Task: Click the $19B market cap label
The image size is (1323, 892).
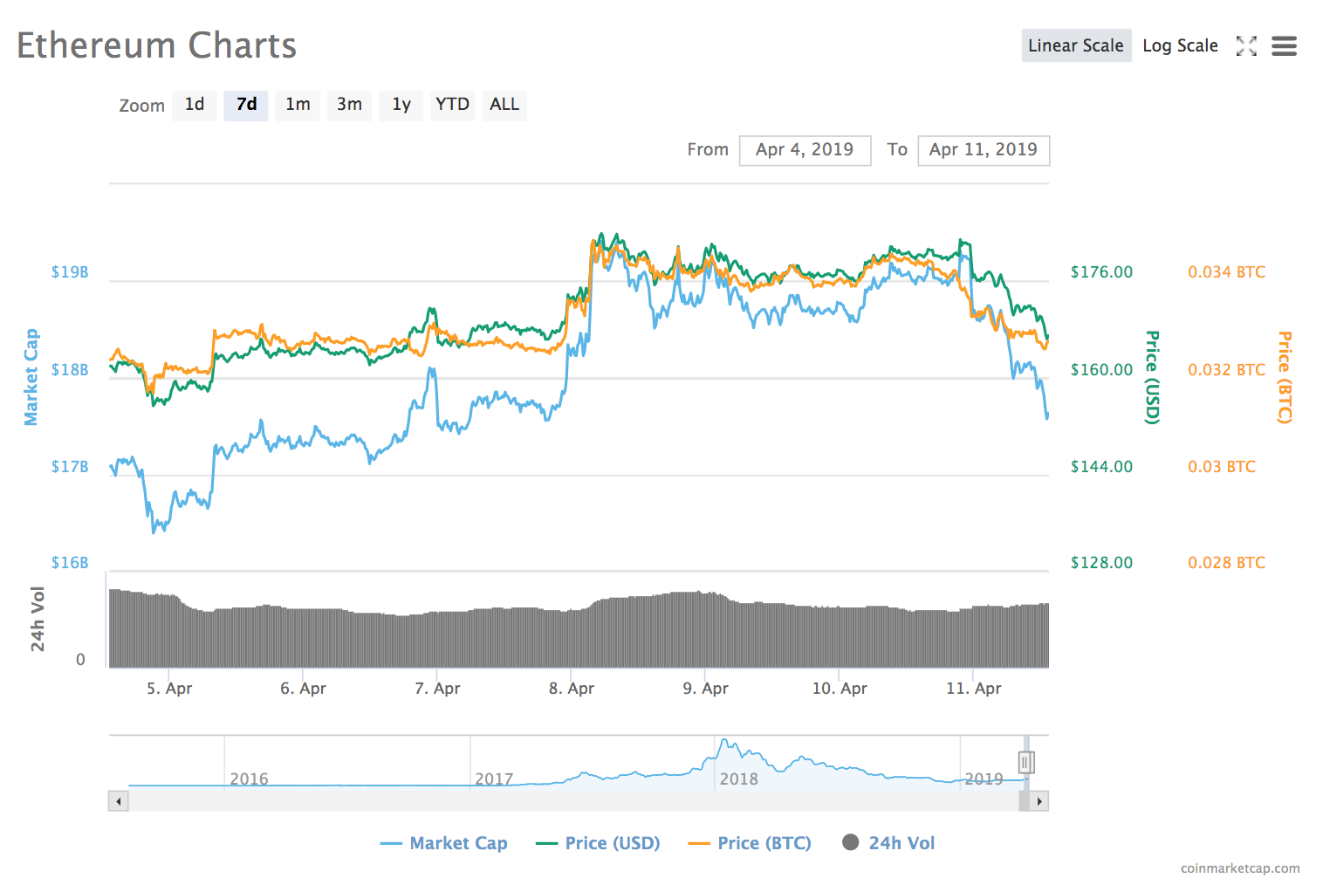Action: [x=70, y=272]
